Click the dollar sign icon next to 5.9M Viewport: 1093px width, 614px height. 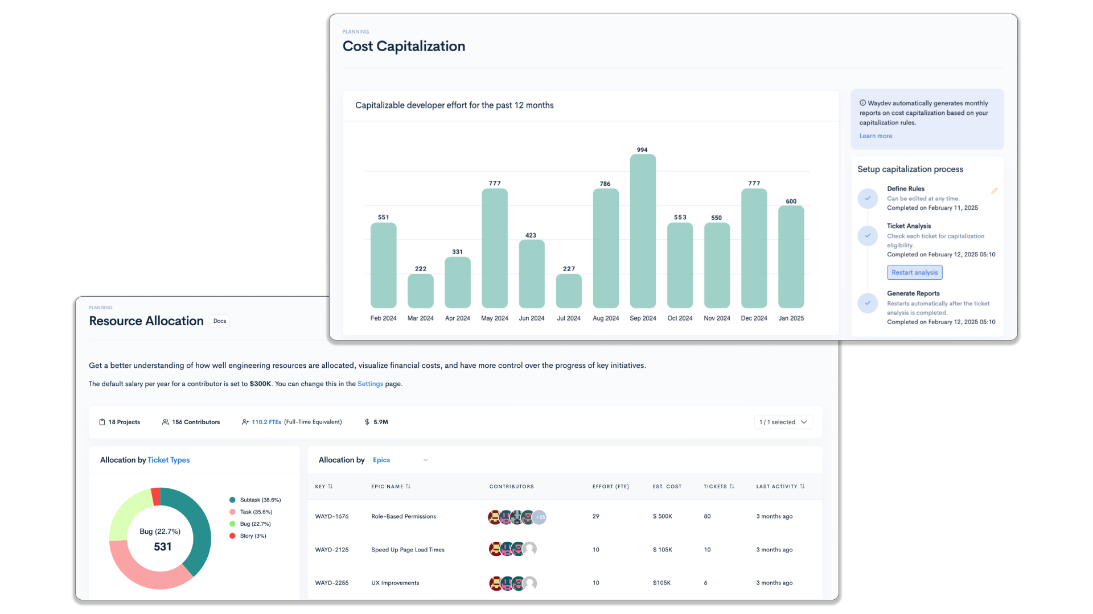367,422
